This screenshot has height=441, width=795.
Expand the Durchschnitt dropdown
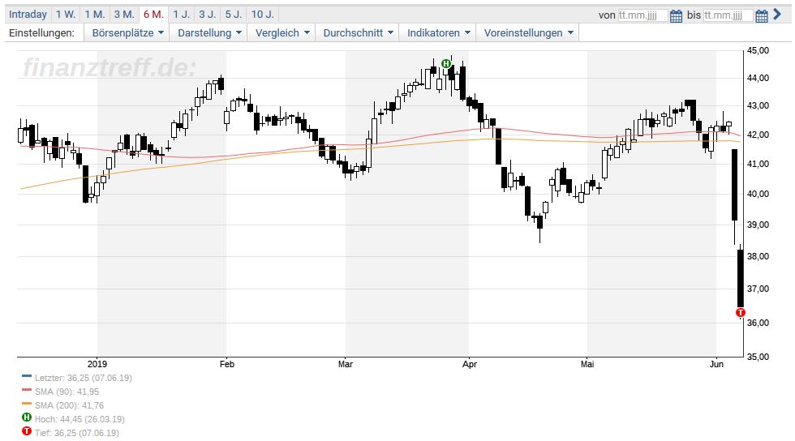[x=358, y=33]
